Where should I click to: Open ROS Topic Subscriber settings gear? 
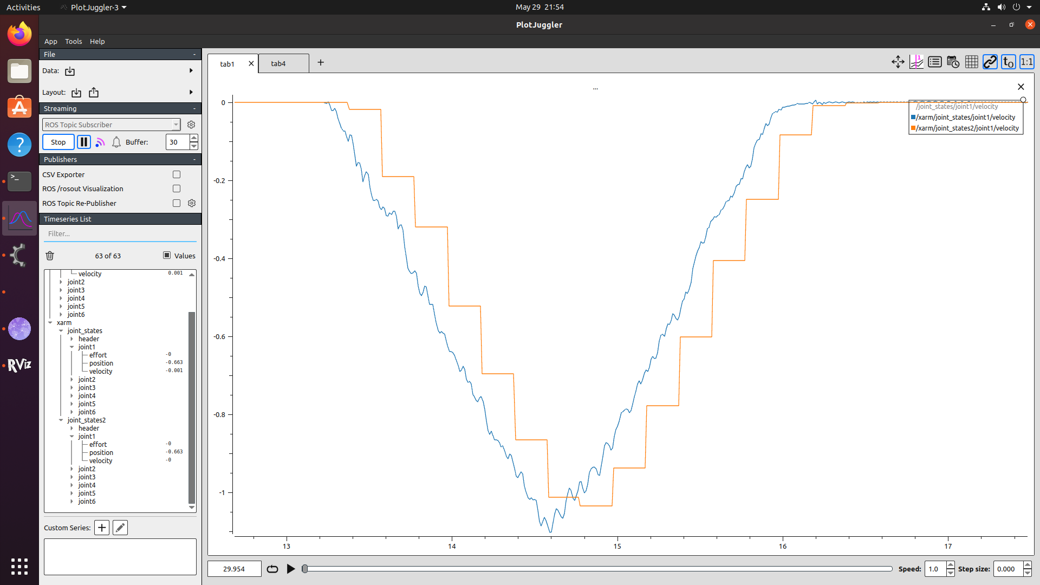[x=191, y=125]
